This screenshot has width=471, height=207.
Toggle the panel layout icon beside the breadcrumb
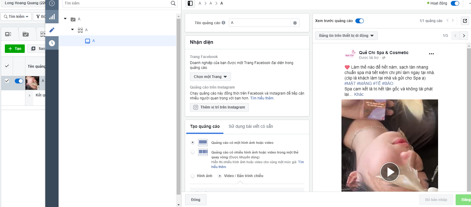[x=190, y=3]
